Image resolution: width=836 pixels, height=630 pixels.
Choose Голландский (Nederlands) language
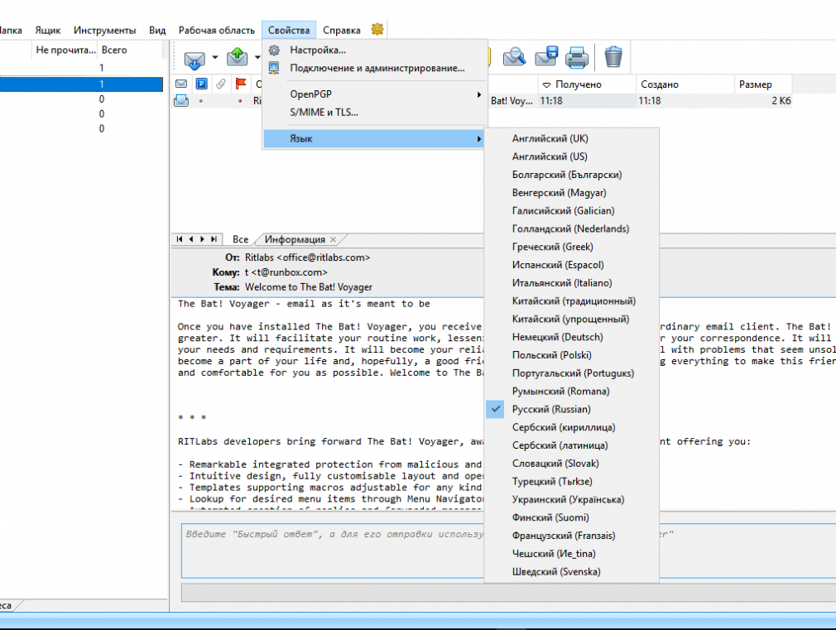(x=572, y=228)
